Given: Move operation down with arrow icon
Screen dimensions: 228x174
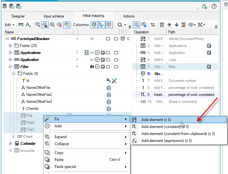Looking at the screenshot, I should [177, 25].
